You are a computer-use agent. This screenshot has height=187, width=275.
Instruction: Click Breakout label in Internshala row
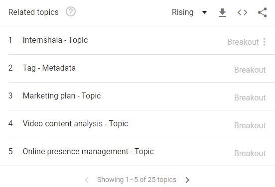243,42
